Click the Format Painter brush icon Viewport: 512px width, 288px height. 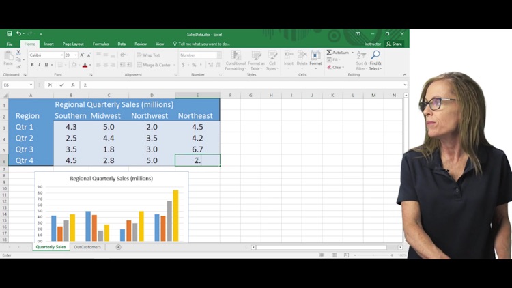click(x=18, y=67)
